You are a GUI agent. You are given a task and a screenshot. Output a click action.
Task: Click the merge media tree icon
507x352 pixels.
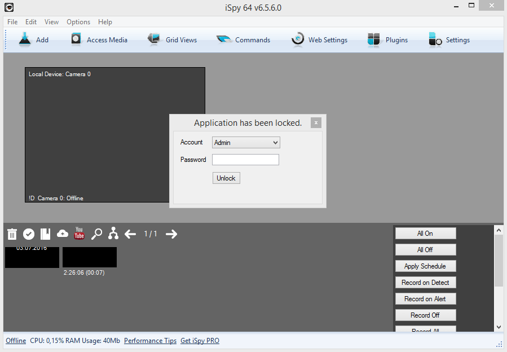[113, 234]
